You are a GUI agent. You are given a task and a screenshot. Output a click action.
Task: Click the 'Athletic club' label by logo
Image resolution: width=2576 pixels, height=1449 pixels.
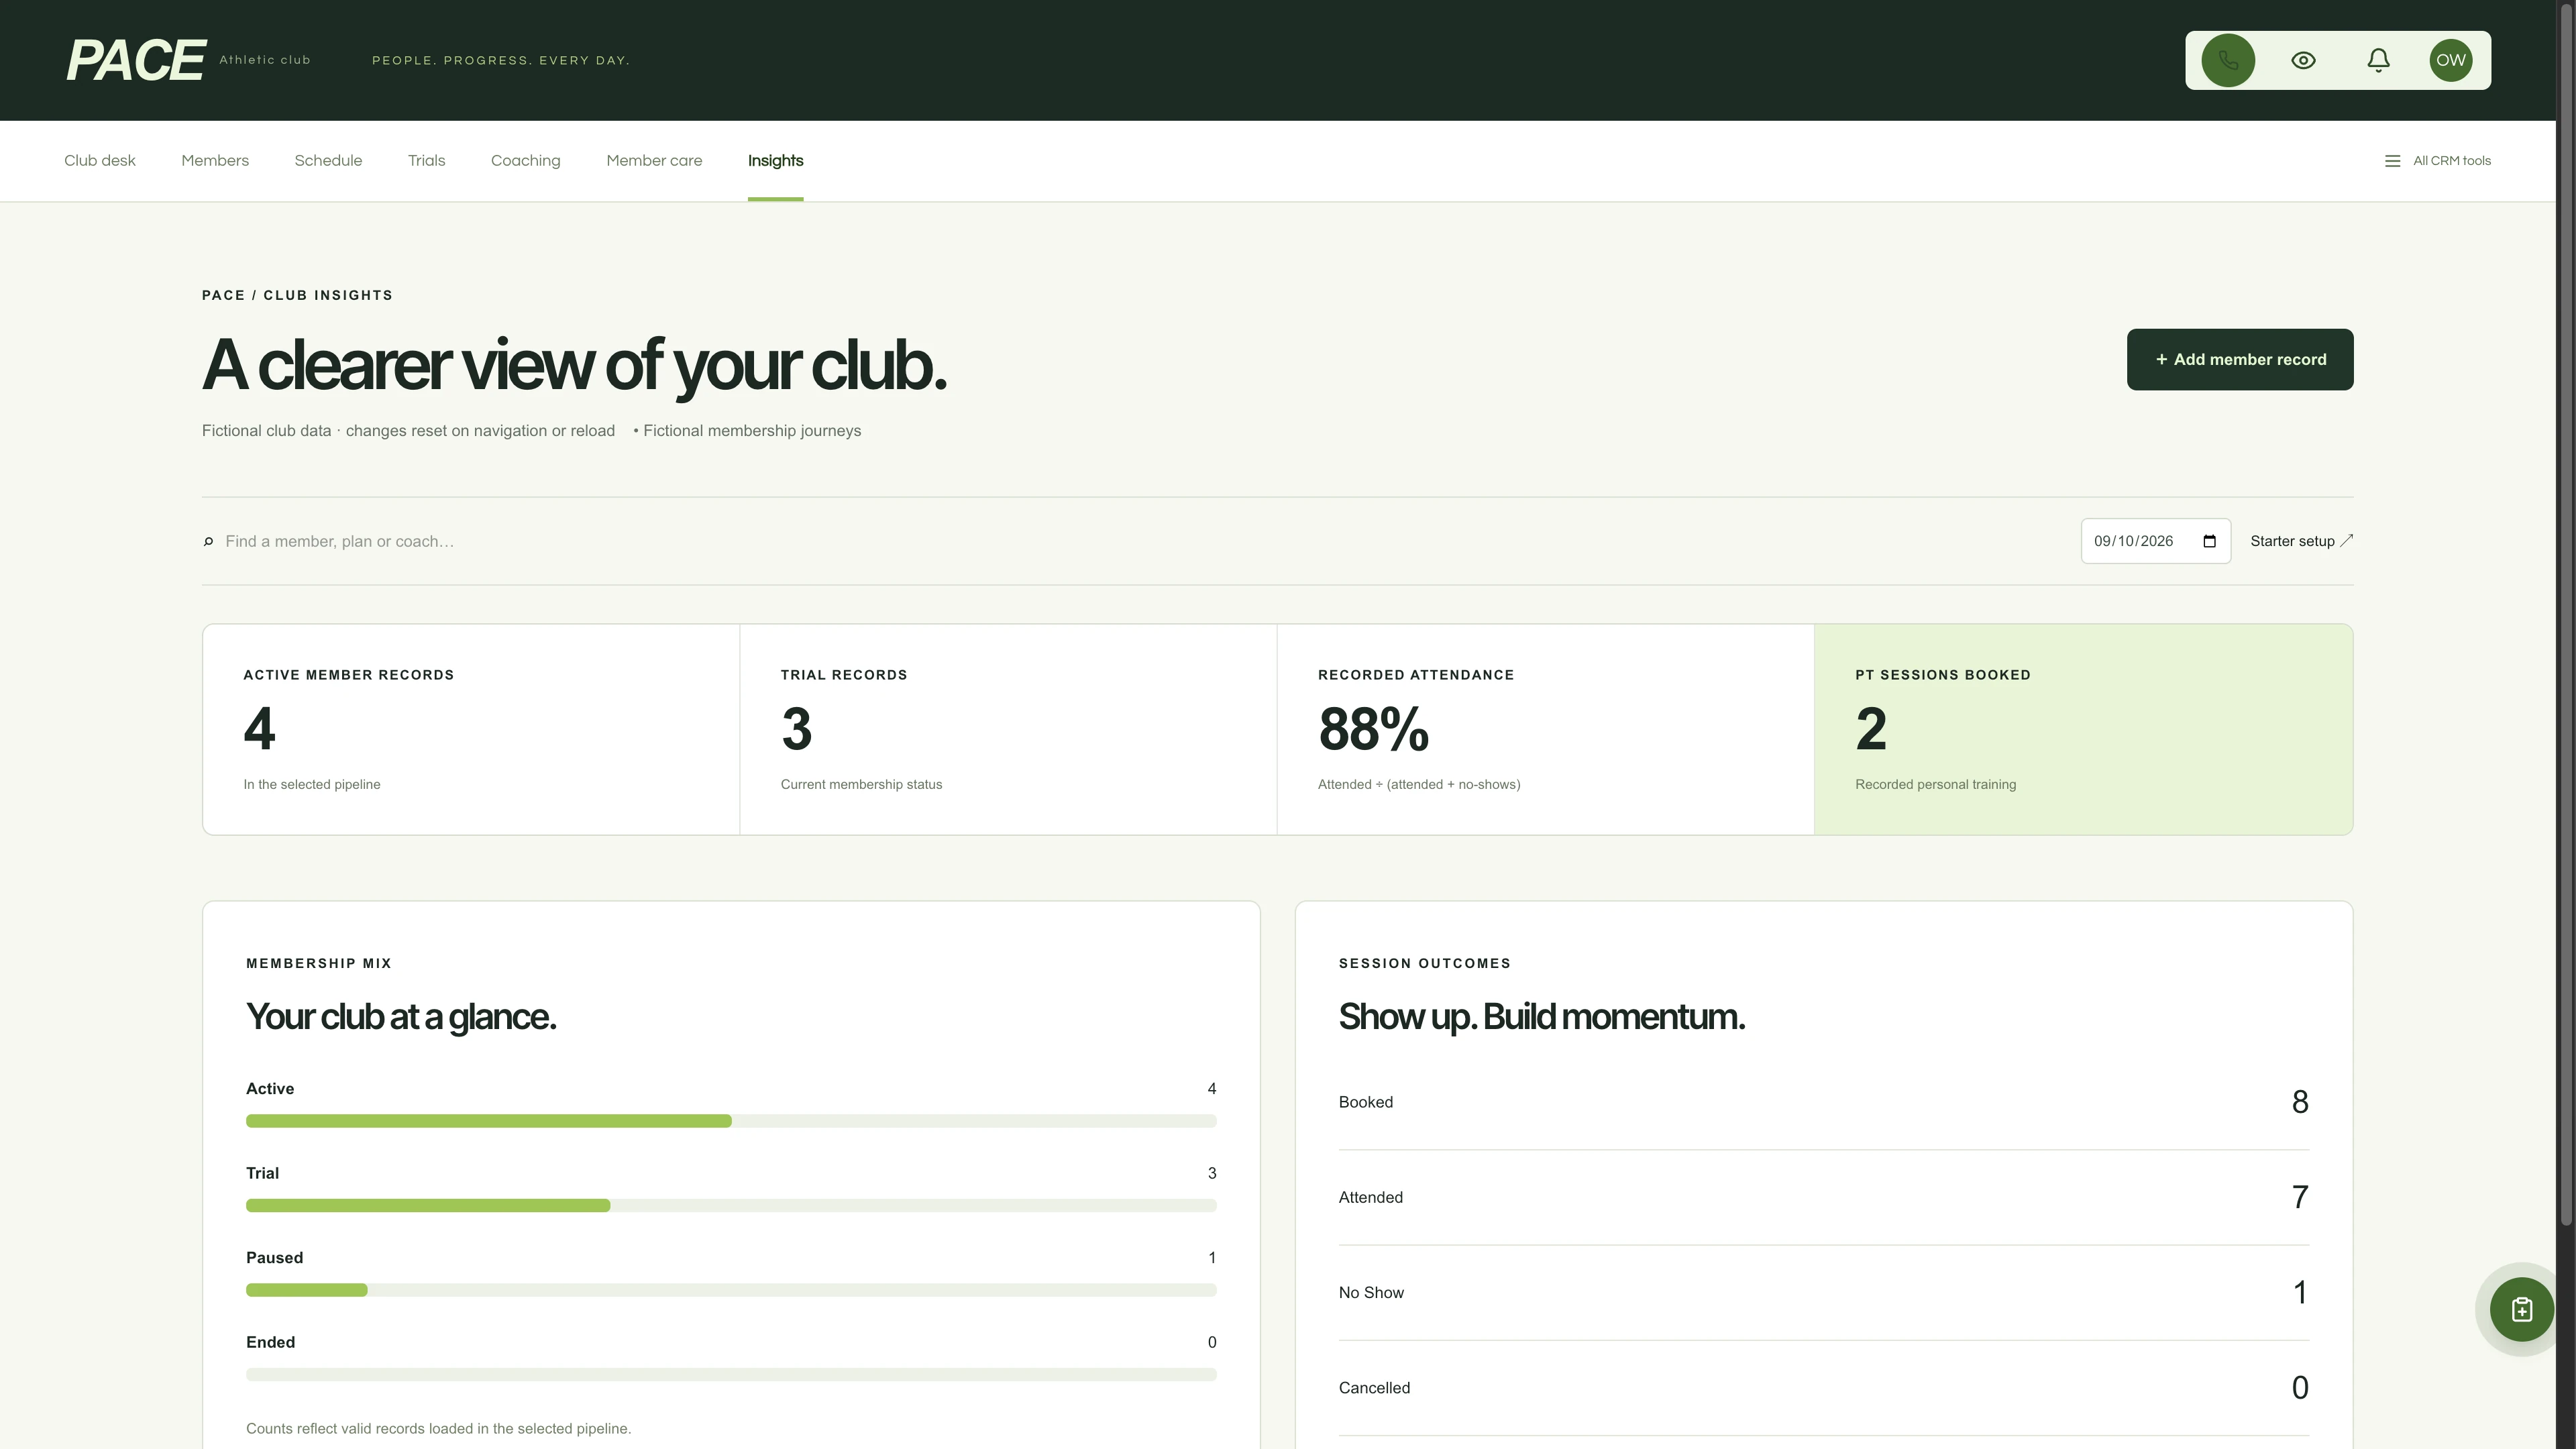[264, 60]
